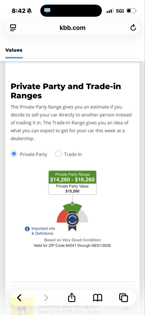Tap the Private Party Value $15,260 box
The image size is (145, 315).
[x=72, y=189]
